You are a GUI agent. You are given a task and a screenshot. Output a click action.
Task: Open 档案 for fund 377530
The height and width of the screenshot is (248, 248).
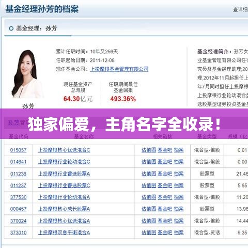tap(179, 197)
